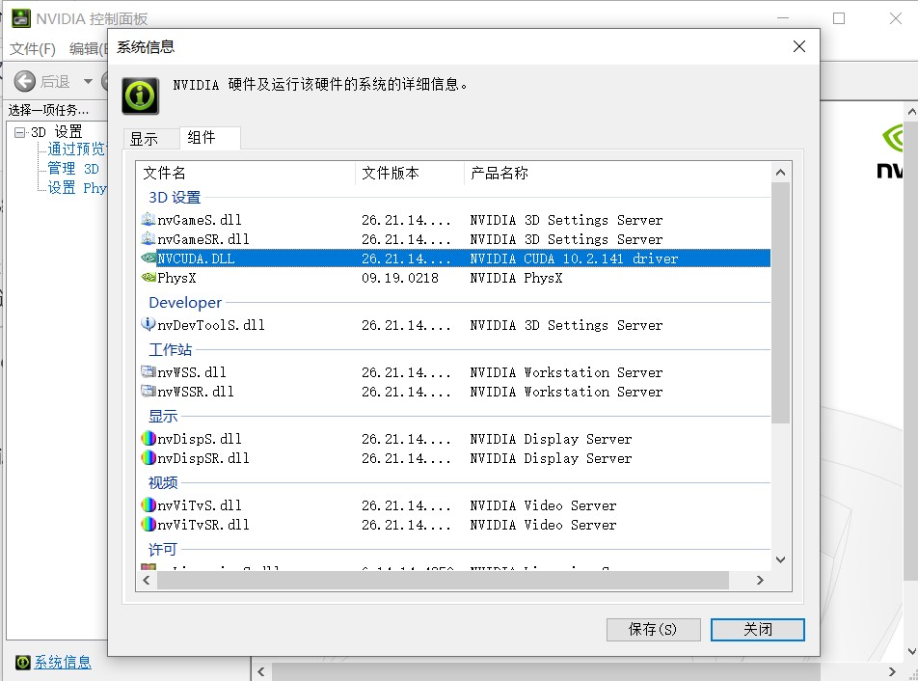
Task: Click the Developer group header
Action: click(x=185, y=302)
